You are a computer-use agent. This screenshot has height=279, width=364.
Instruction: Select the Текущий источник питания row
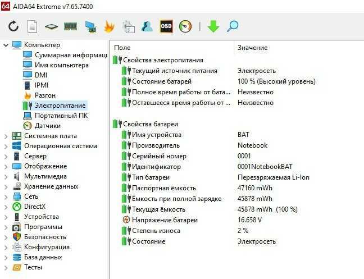pos(199,71)
